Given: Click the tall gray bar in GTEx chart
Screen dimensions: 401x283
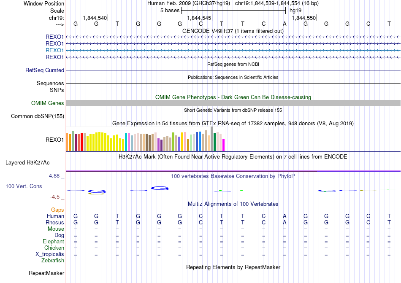Looking at the screenshot, I should click(212, 139).
